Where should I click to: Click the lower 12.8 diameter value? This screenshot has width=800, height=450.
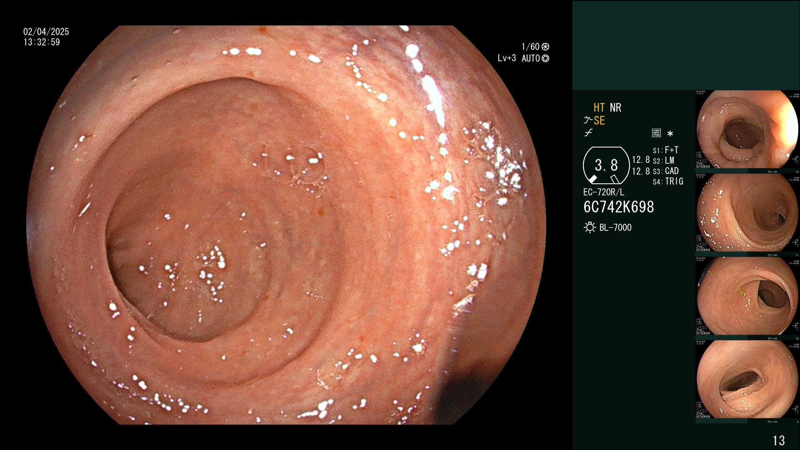(641, 171)
